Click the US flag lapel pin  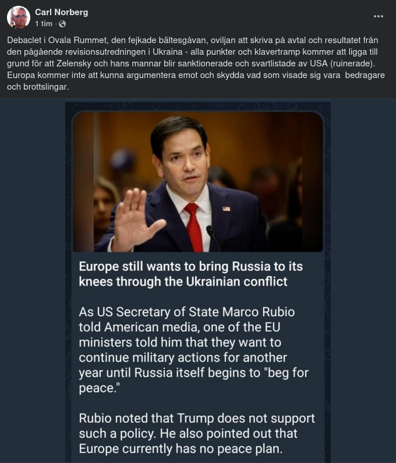click(226, 209)
